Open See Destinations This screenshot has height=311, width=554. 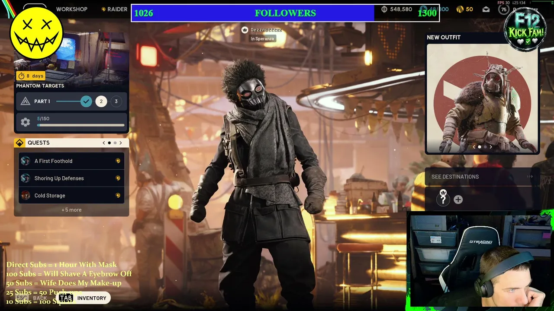[x=482, y=177]
